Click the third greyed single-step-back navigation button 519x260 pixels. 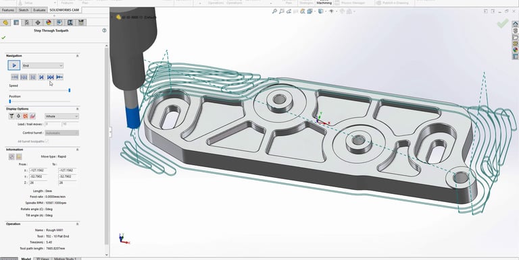point(32,77)
